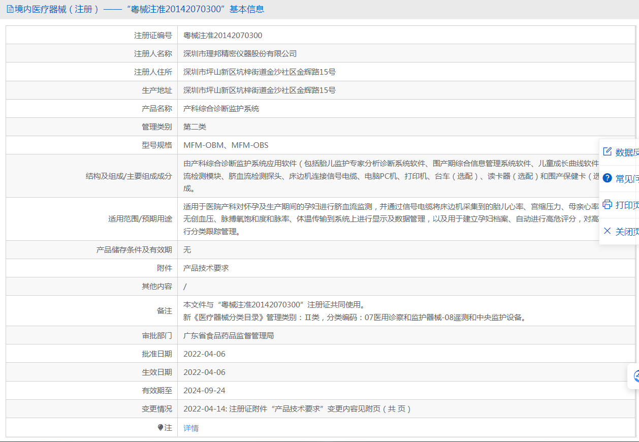
Task: Click the 附件 label
Action: pos(165,268)
